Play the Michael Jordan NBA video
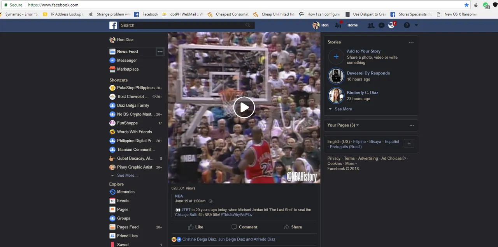498x247 pixels. (x=244, y=107)
